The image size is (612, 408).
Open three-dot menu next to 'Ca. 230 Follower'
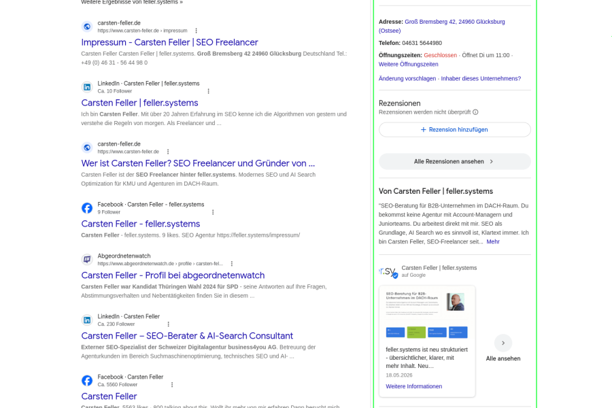pos(169,324)
